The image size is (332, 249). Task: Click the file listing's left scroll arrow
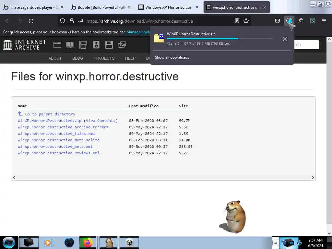click(14, 177)
